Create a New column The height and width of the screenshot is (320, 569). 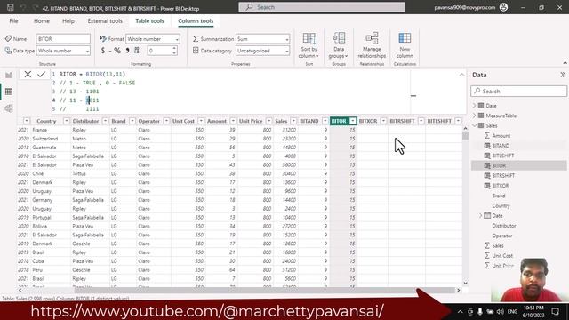pyautogui.click(x=405, y=45)
